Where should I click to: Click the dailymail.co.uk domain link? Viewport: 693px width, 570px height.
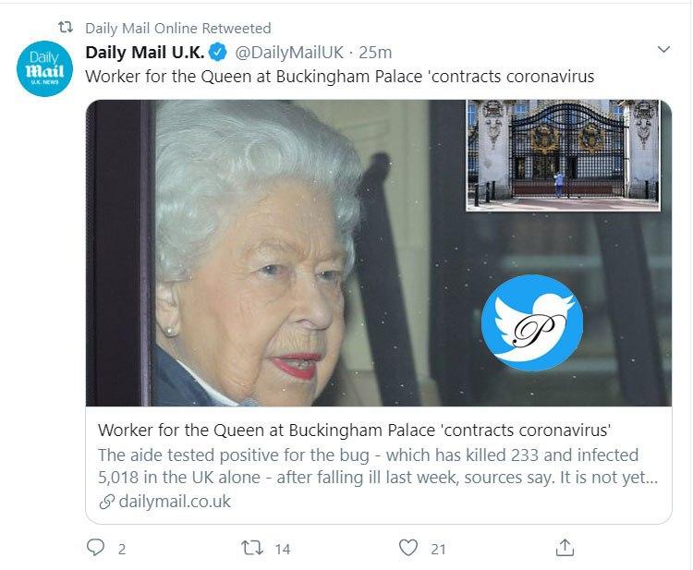coord(174,502)
